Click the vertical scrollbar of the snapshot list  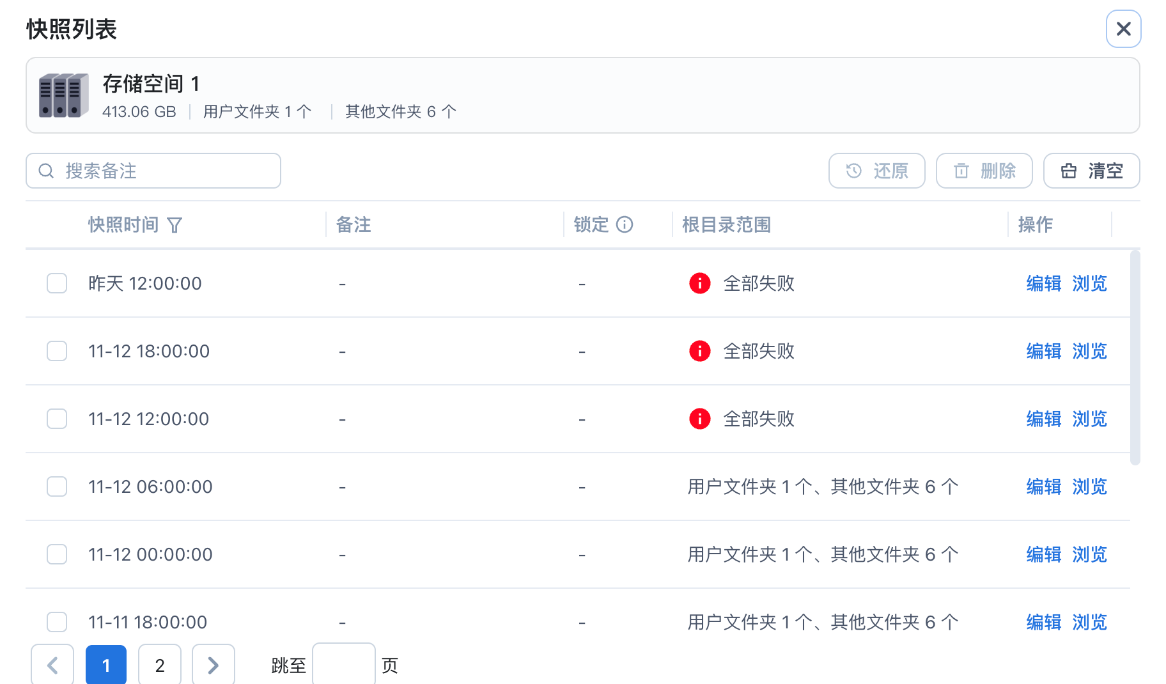[x=1135, y=358]
